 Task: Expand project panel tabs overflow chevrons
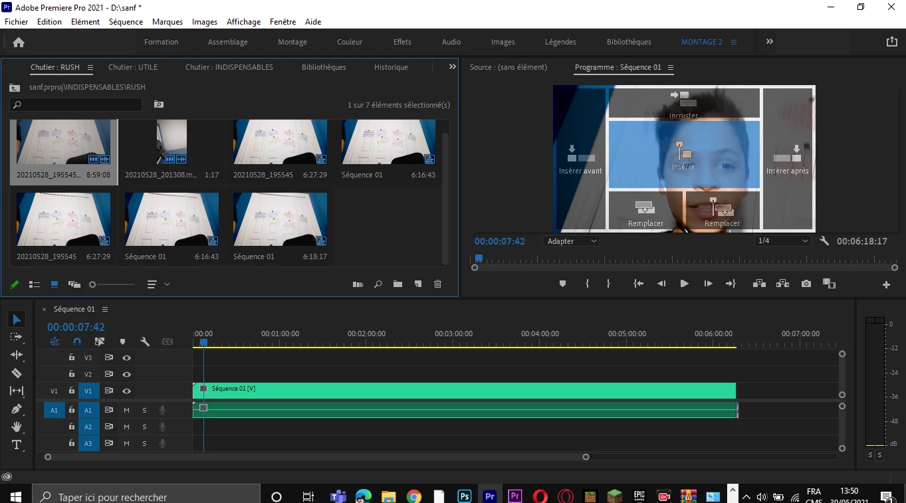tap(453, 66)
